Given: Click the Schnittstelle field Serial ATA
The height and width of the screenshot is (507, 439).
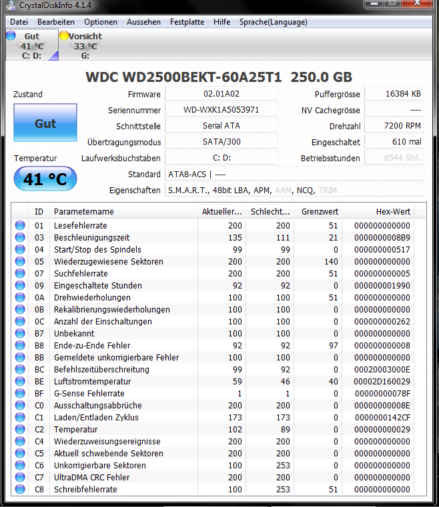Looking at the screenshot, I should tap(222, 125).
